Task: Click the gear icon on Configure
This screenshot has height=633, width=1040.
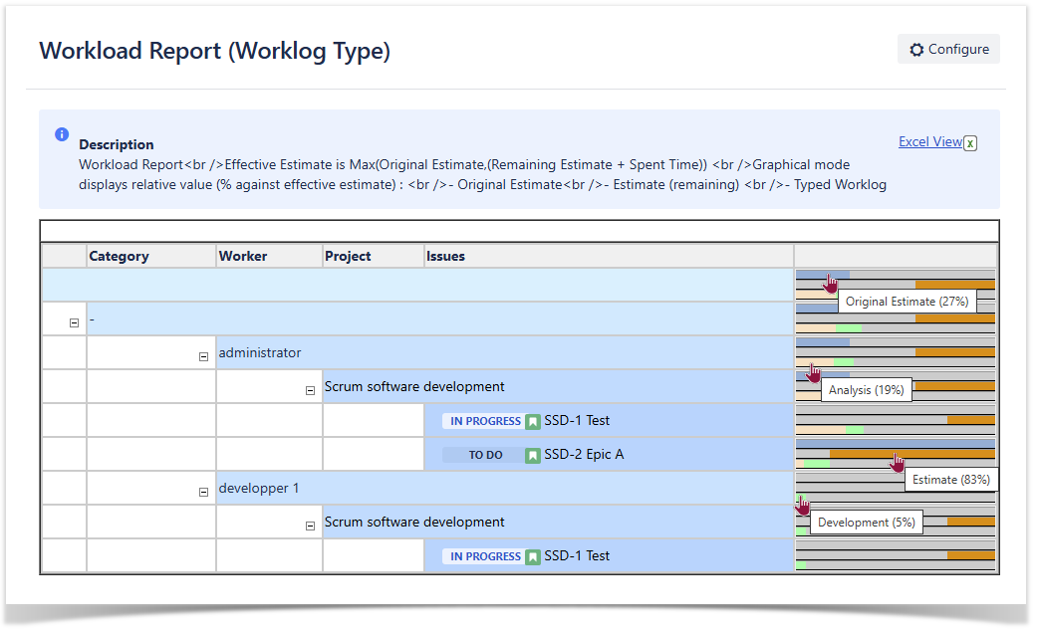Action: click(916, 50)
